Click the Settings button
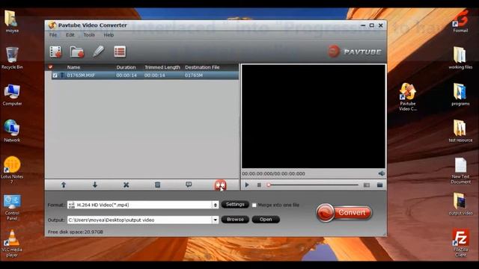Image resolution: width=479 pixels, height=269 pixels. tap(235, 204)
